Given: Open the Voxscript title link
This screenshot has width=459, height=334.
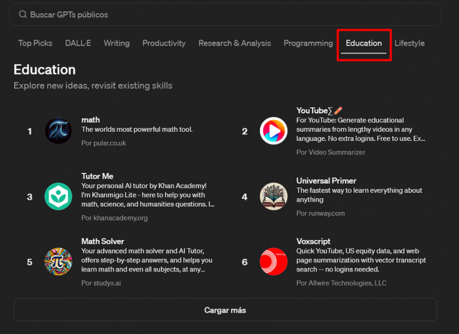Looking at the screenshot, I should 313,241.
